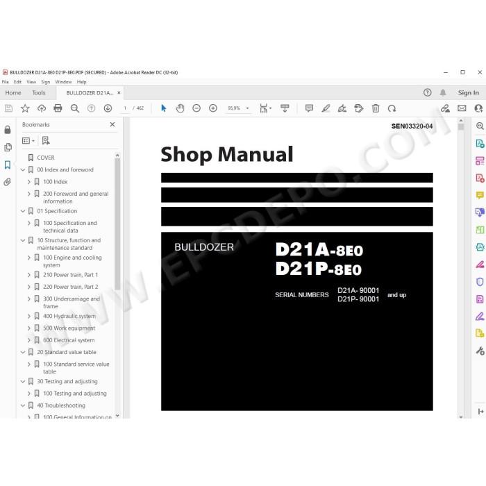Click the document vertical scrollbar thumb
Screen dimensions: 486x486
point(461,127)
